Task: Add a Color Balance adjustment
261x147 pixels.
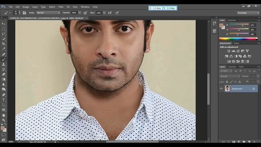Action: click(231, 56)
